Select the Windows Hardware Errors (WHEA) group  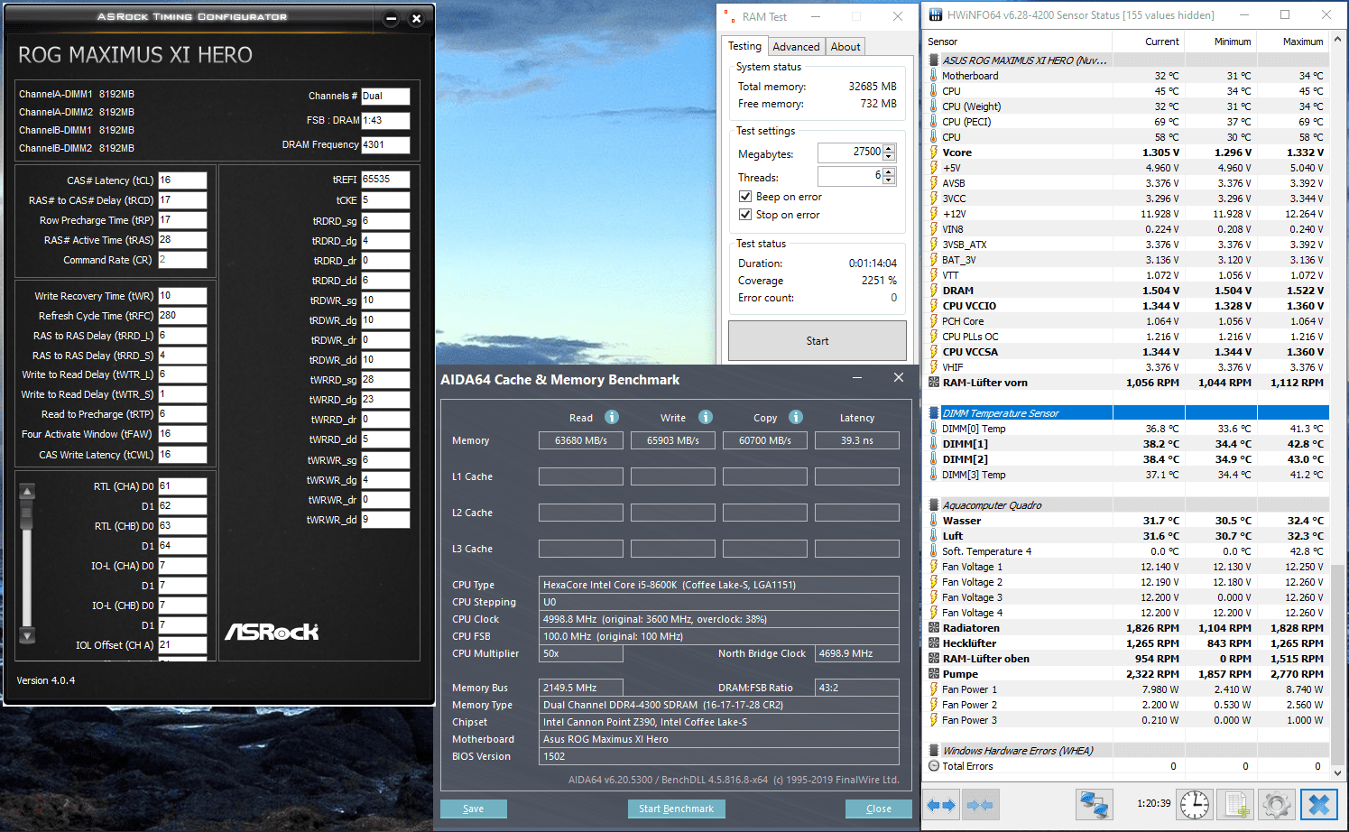pos(1127,751)
